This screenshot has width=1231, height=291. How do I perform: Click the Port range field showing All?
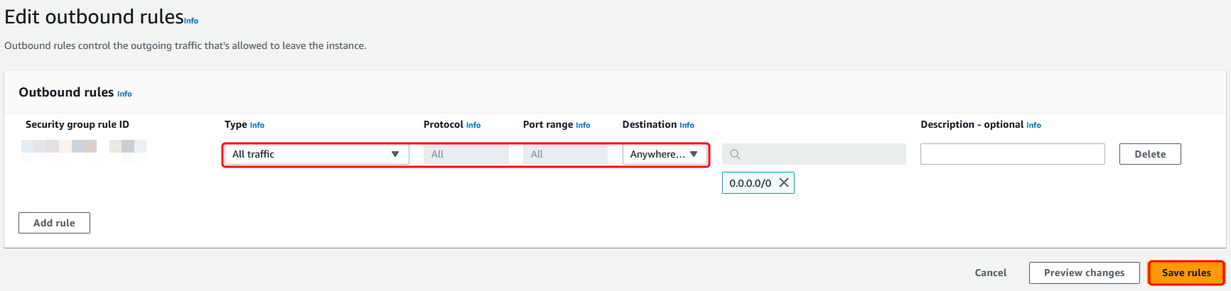tap(565, 154)
